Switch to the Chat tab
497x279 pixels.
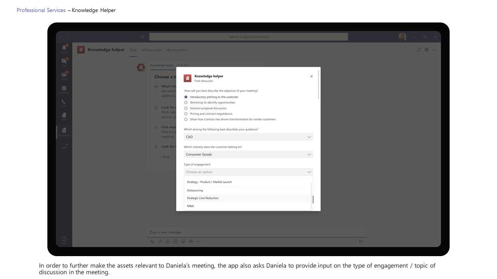[x=133, y=50]
